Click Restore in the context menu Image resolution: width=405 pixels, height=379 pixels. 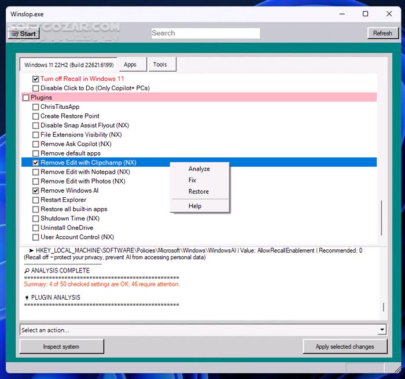(198, 192)
